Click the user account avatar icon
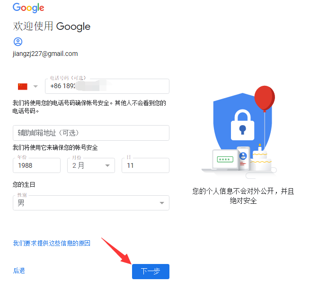The width and height of the screenshot is (310, 282). [18, 42]
